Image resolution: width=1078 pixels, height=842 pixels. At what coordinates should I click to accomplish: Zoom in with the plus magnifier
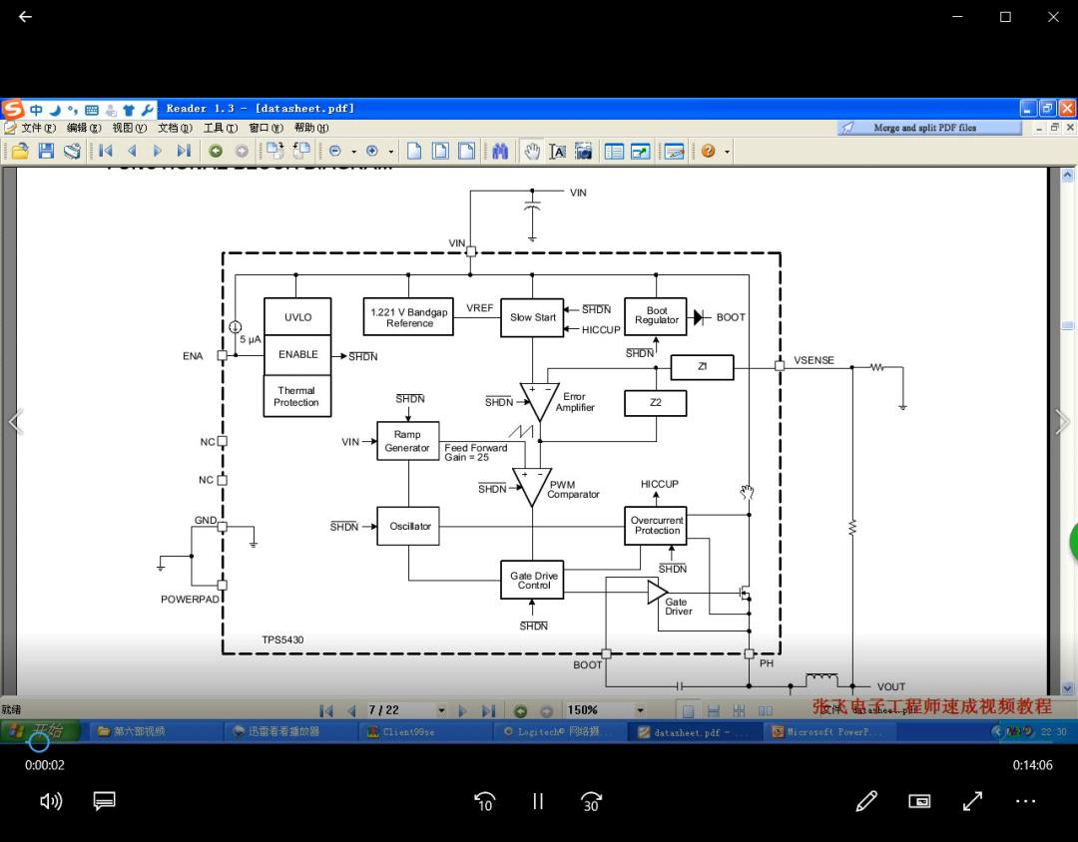pyautogui.click(x=372, y=151)
